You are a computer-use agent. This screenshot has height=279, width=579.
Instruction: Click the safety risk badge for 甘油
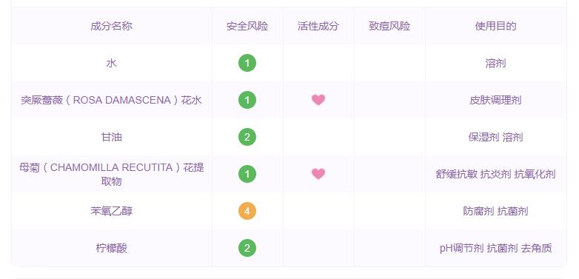247,137
